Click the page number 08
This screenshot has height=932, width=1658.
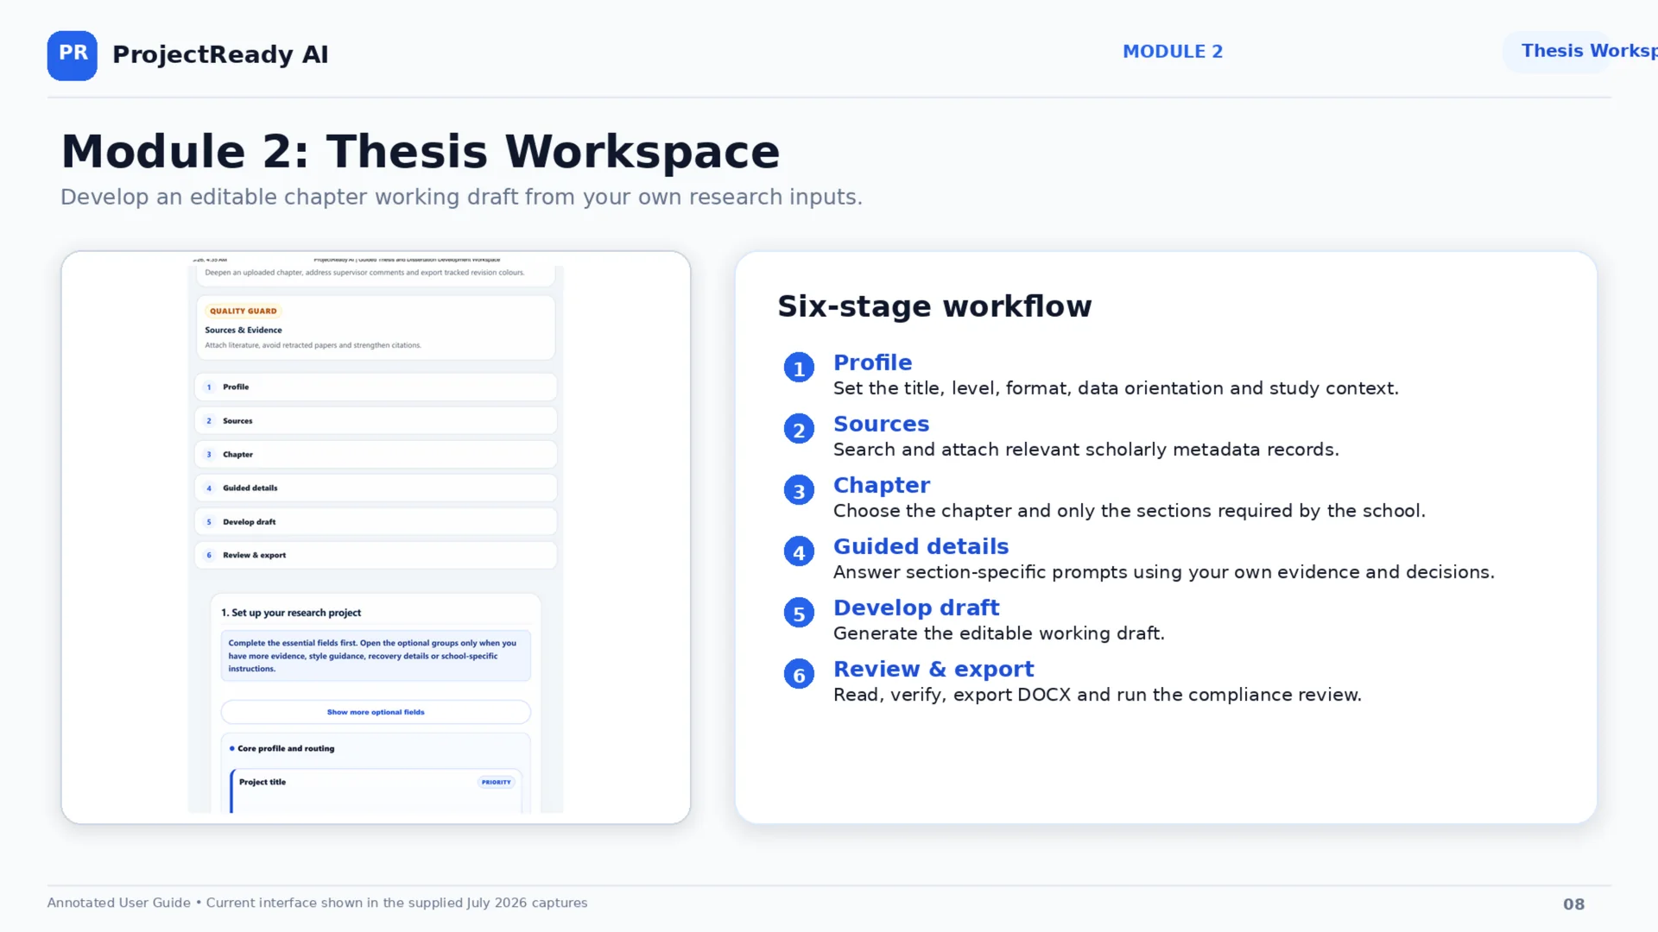pyautogui.click(x=1573, y=904)
